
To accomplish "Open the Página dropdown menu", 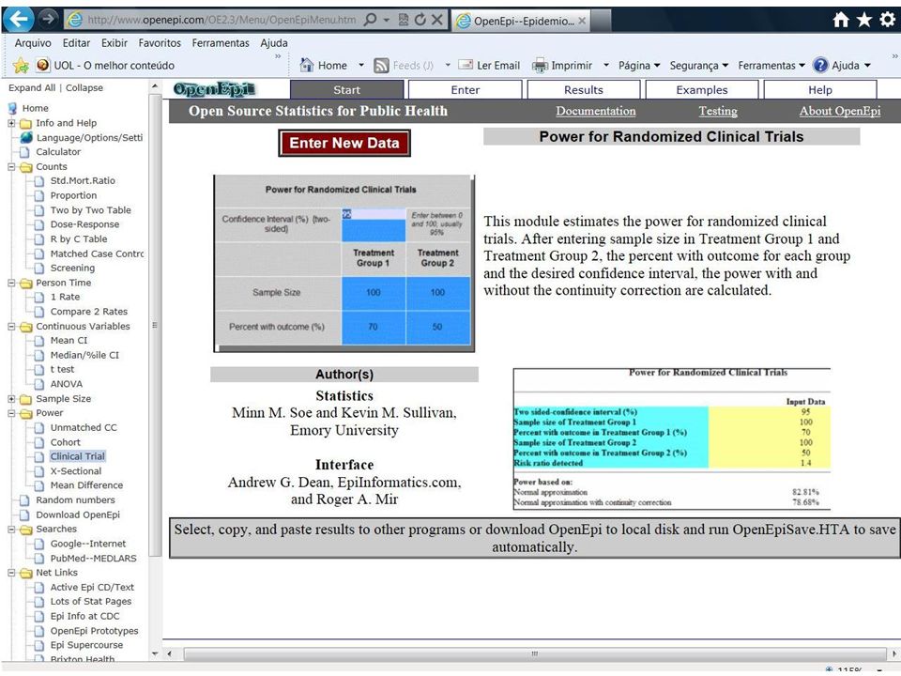I will pos(639,66).
